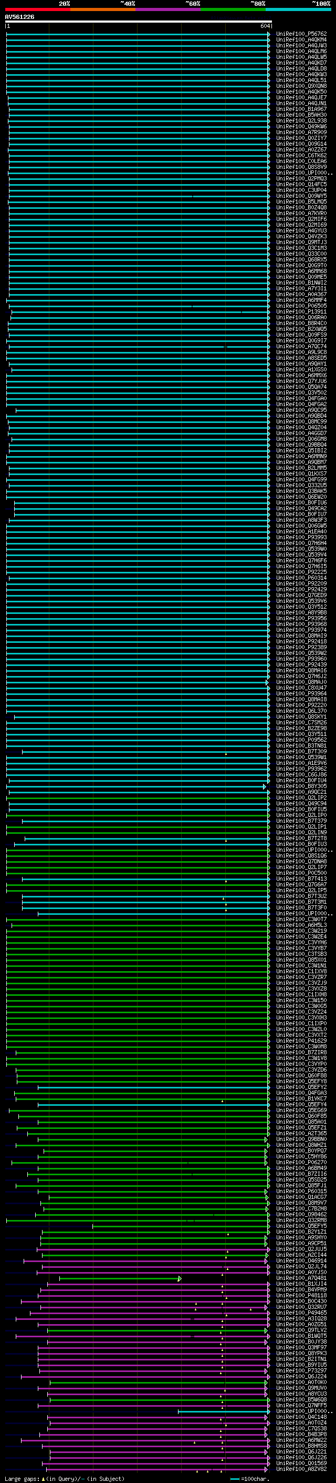Image resolution: width=336 pixels, height=1483 pixels.
Task: Select the label UniRef100_Q8SKY1
Action: point(301,717)
